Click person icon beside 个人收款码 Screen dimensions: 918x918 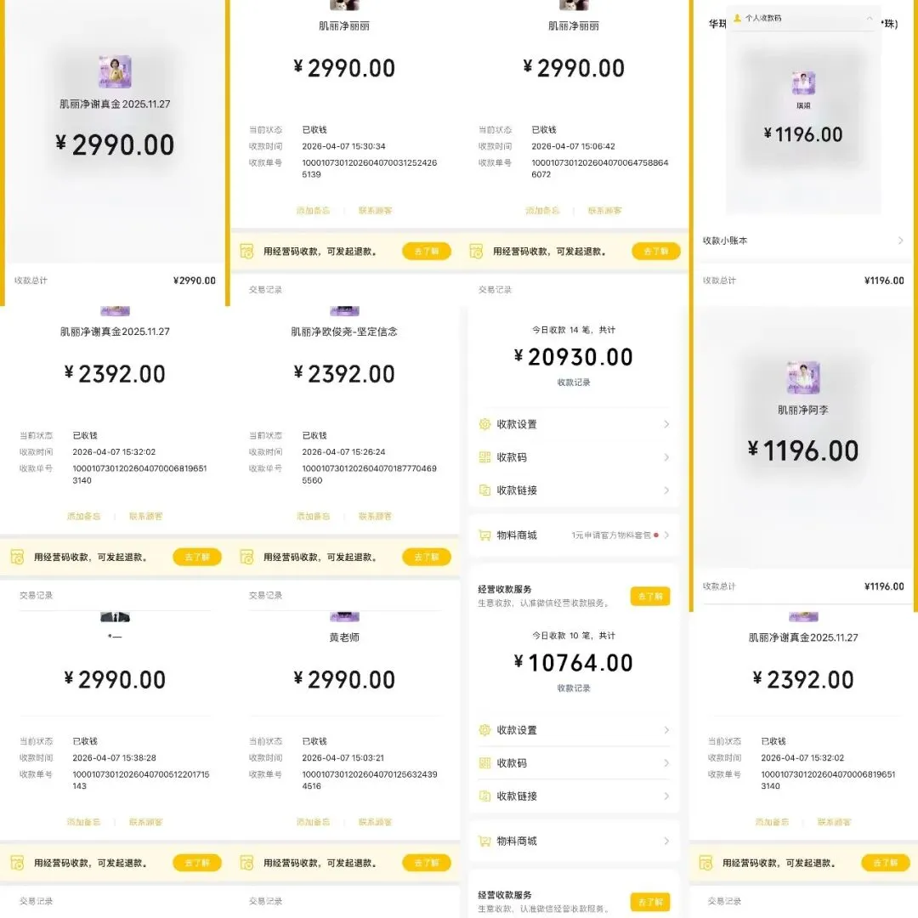click(737, 18)
